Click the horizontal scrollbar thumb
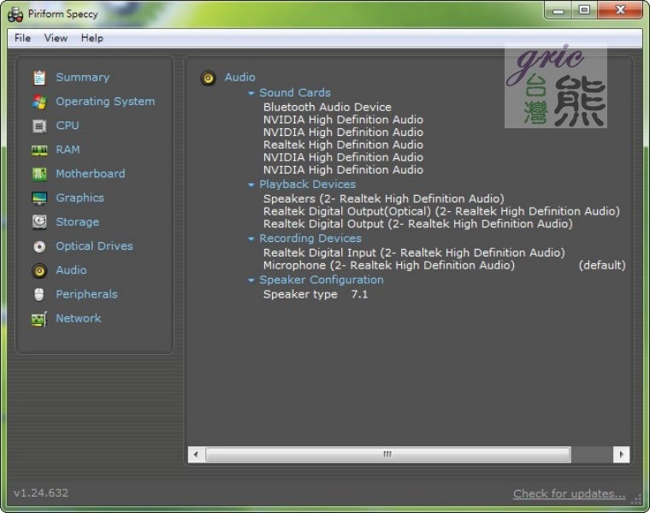 387,455
